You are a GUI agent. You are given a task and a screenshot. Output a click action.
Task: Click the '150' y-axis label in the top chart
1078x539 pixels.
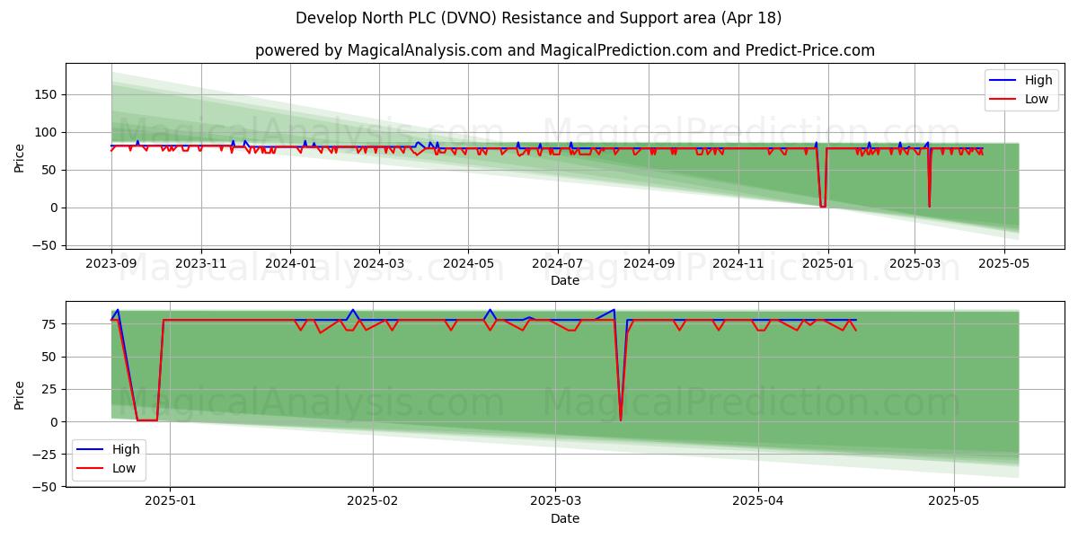point(48,95)
